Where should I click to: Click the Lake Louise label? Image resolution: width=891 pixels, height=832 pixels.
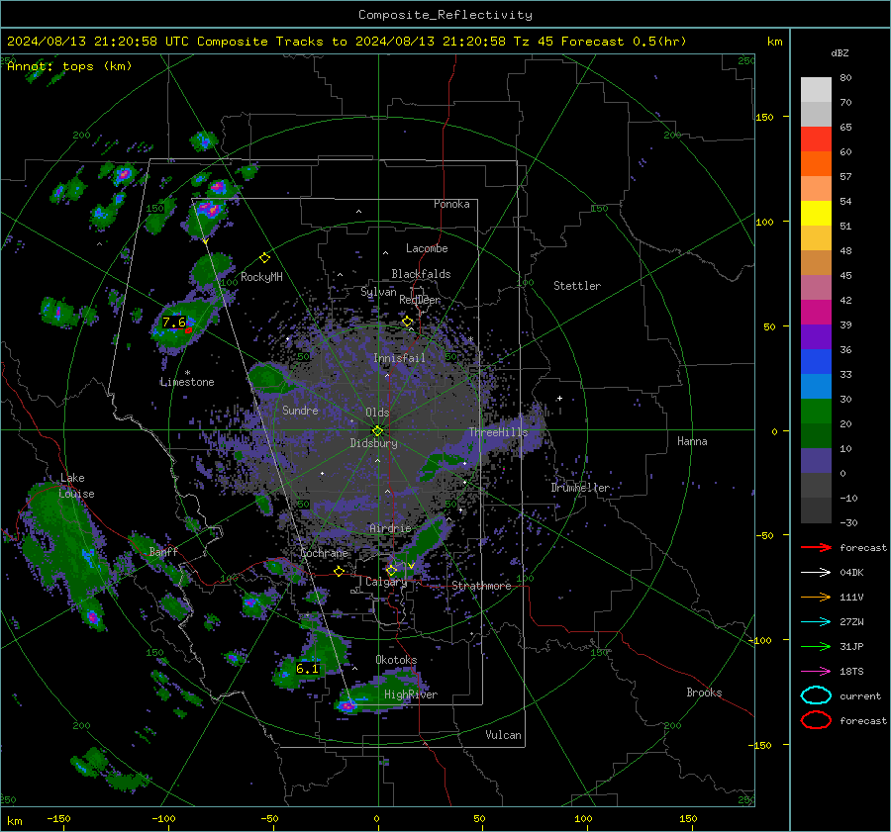coord(76,486)
